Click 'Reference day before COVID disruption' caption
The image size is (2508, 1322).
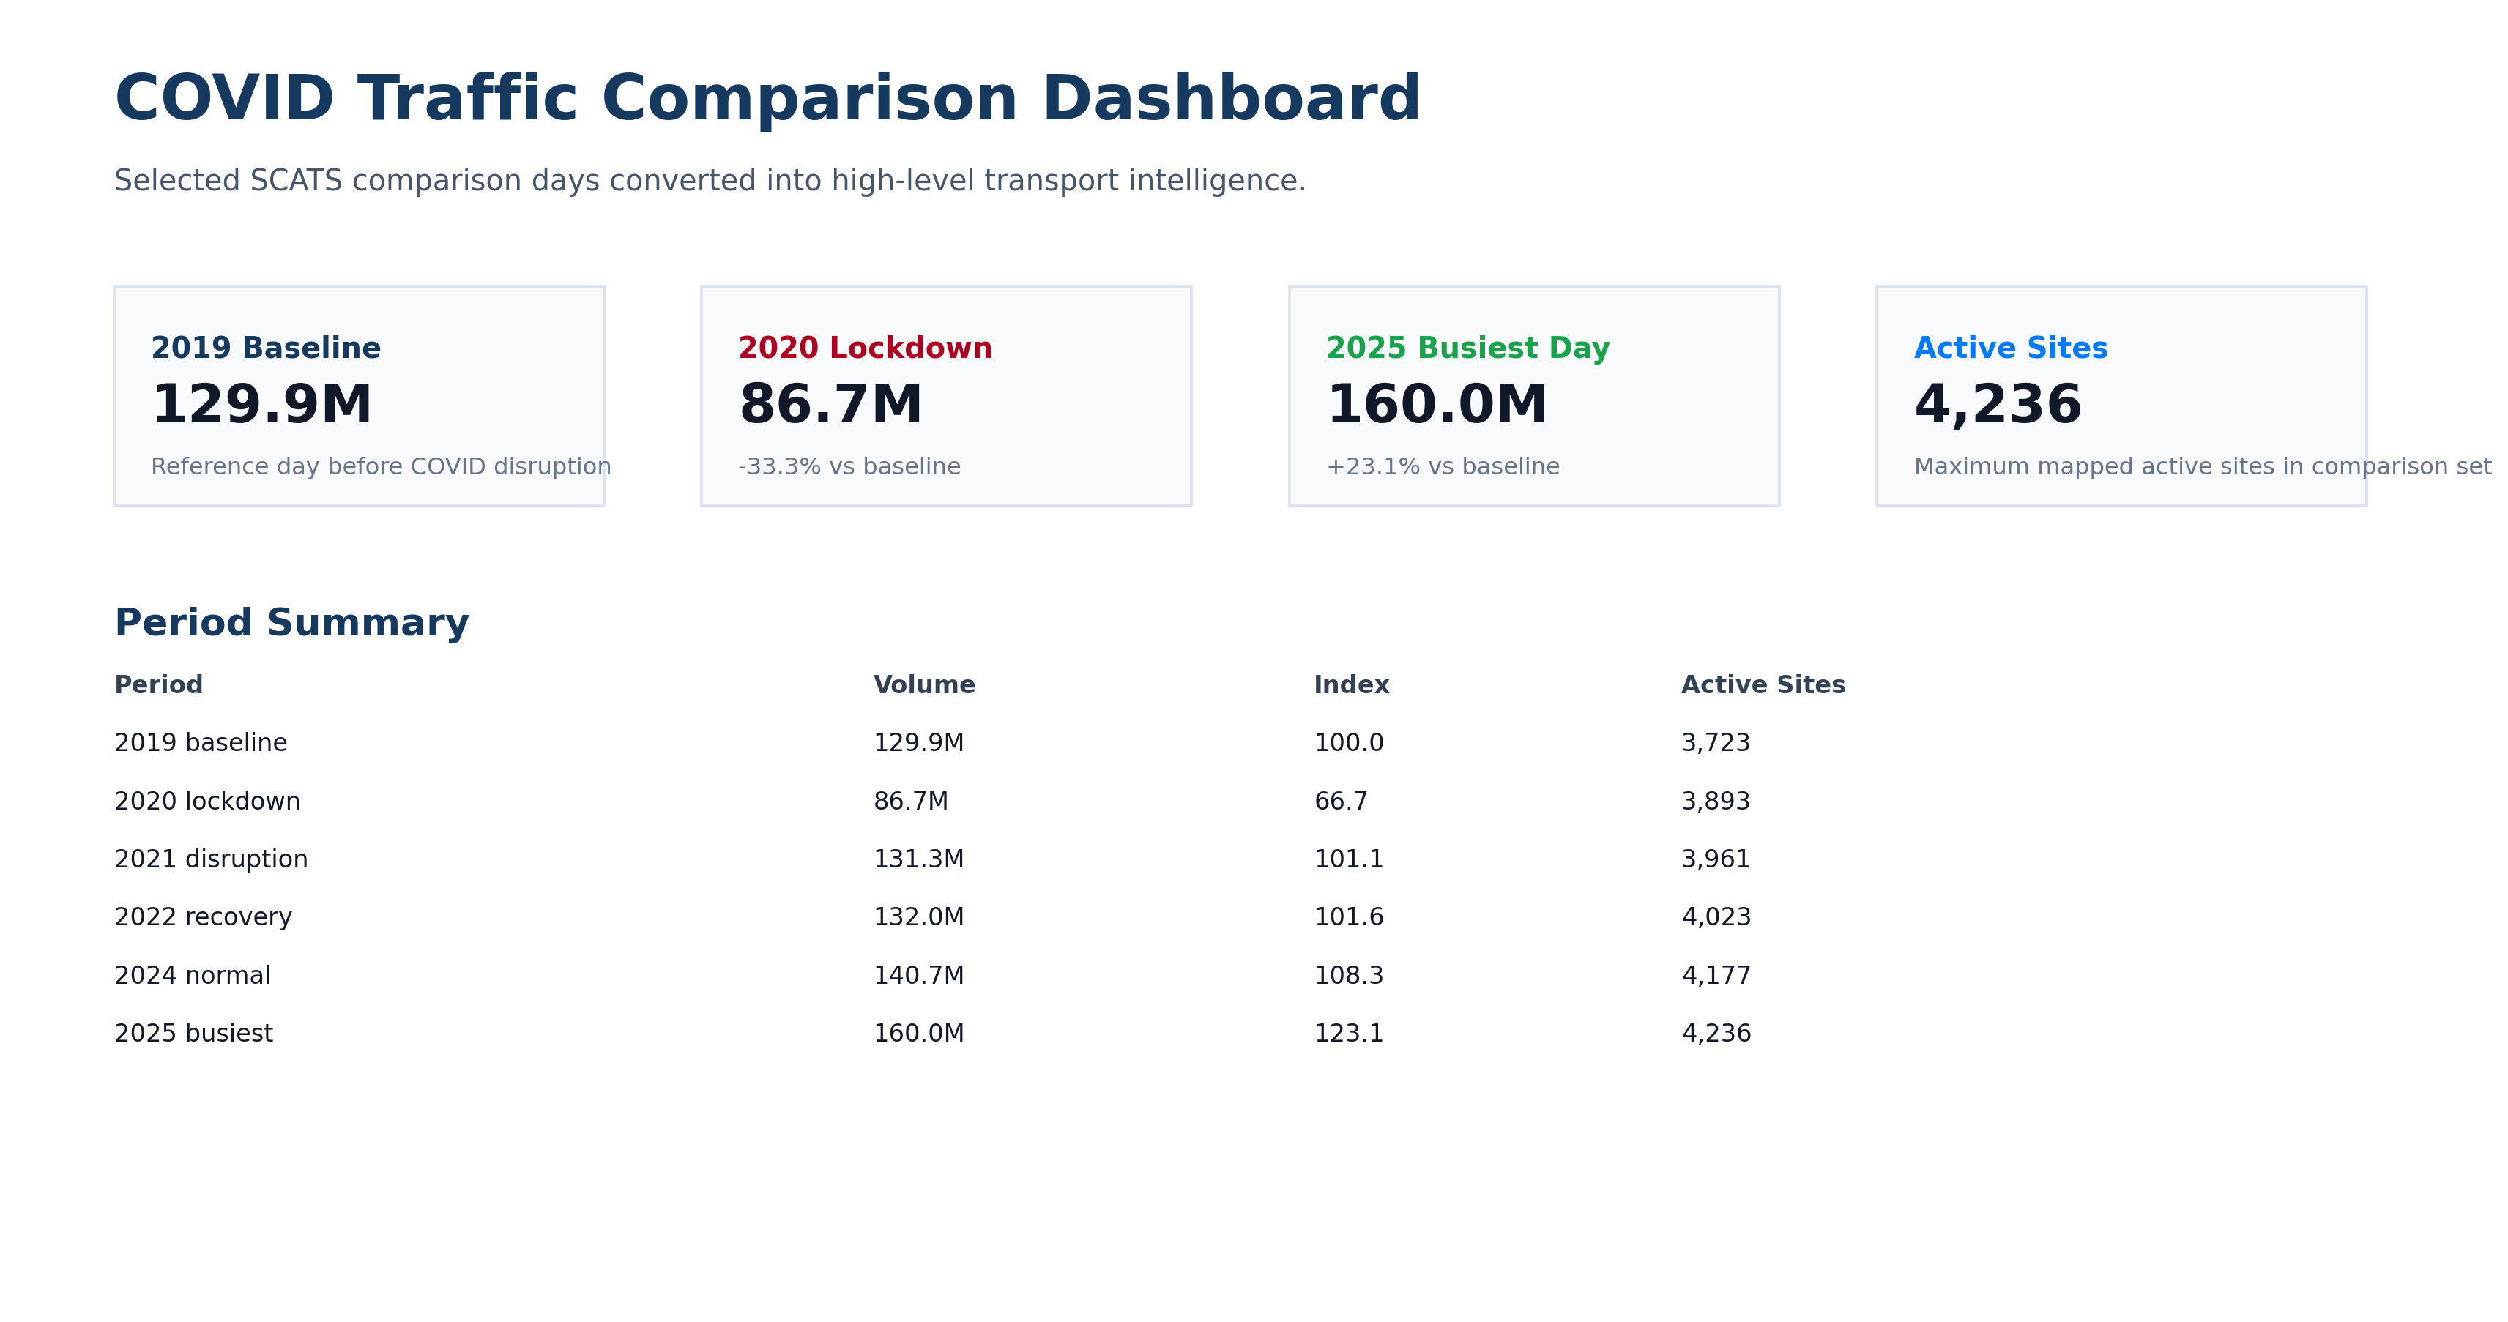[381, 467]
